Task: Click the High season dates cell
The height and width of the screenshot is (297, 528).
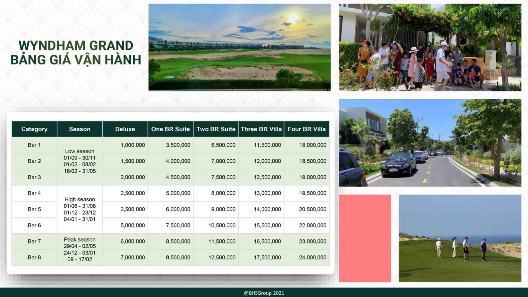Action: click(80, 209)
